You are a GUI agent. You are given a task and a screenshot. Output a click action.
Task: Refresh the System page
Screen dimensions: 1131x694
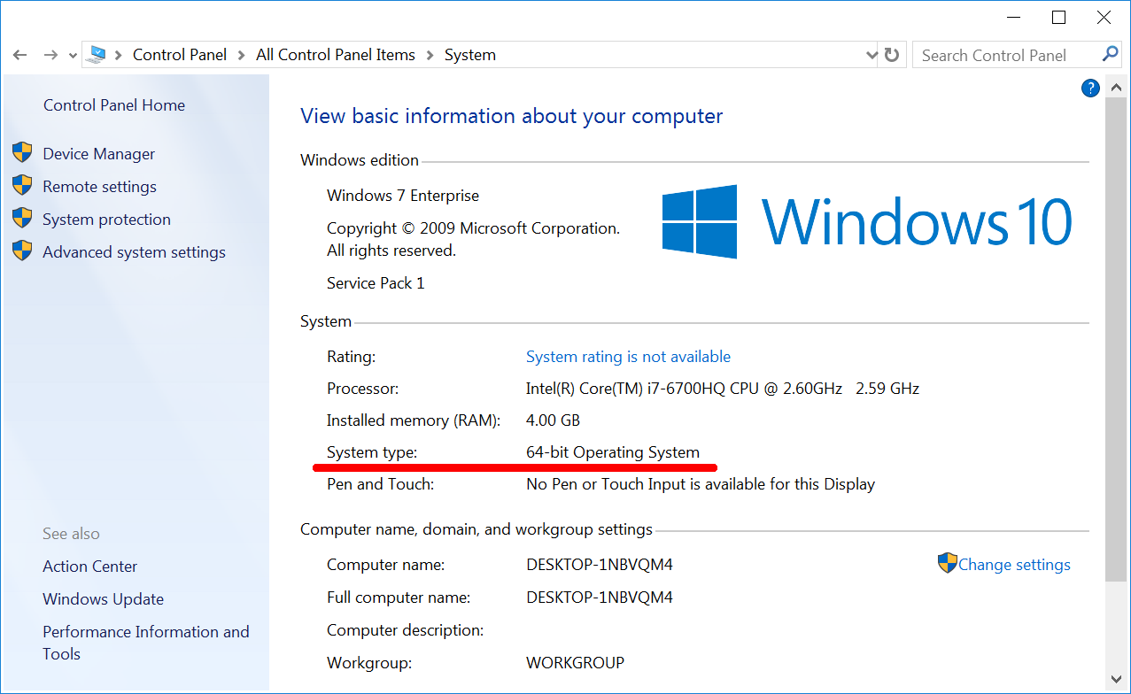pos(892,55)
